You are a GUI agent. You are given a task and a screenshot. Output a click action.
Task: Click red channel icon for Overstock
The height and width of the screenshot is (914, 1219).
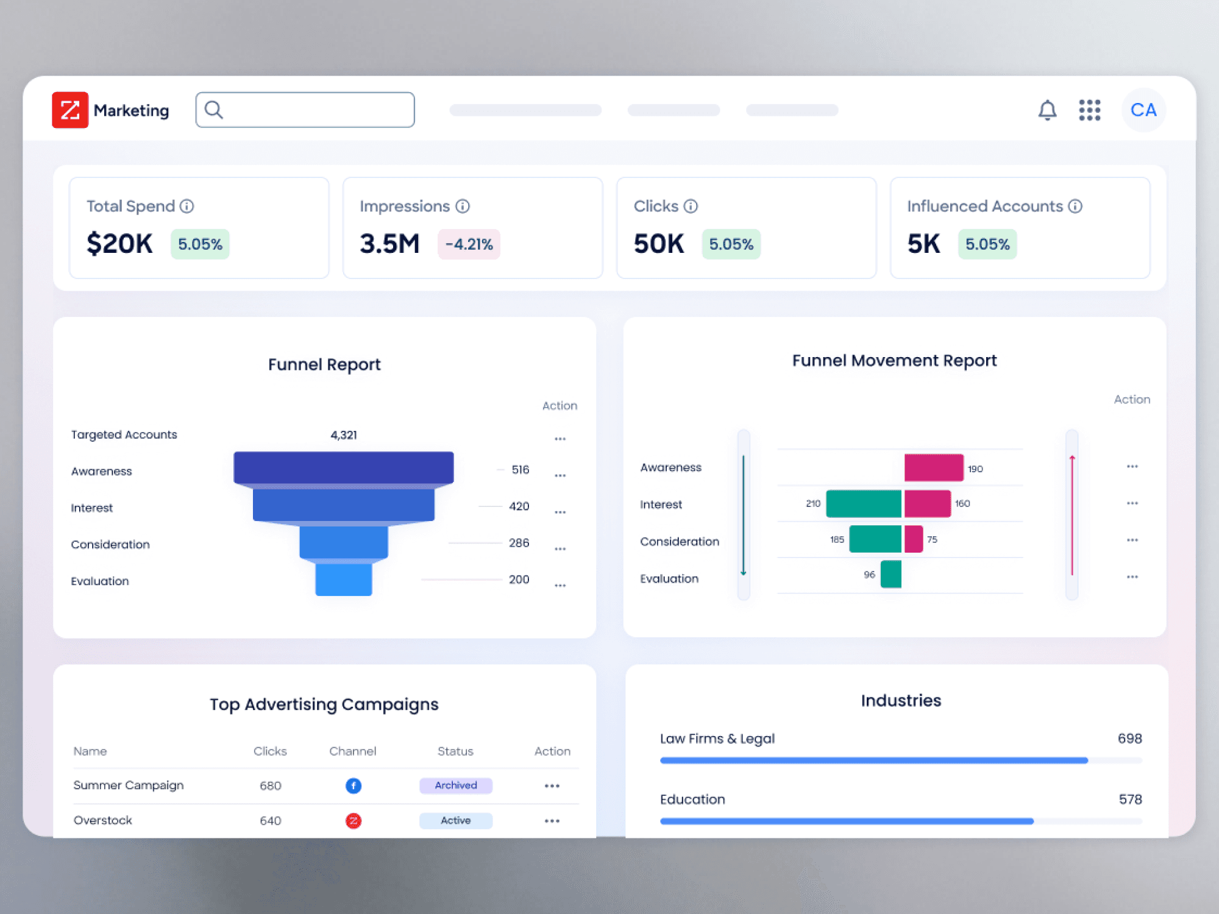pyautogui.click(x=354, y=821)
